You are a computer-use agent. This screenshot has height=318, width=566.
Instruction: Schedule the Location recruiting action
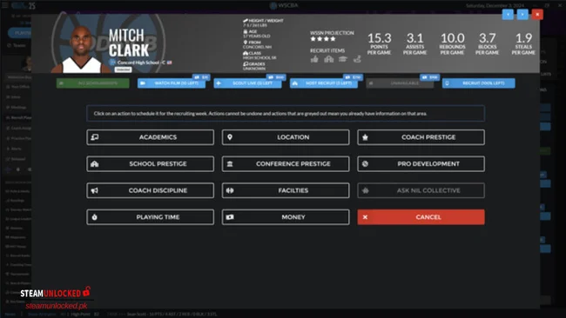click(x=286, y=137)
